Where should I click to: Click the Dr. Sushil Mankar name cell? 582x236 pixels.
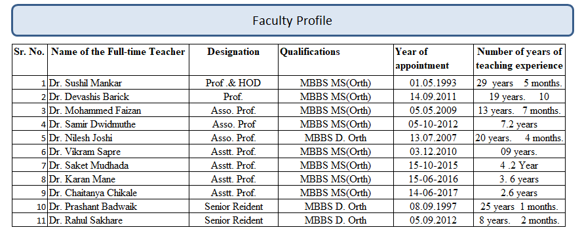(119, 82)
